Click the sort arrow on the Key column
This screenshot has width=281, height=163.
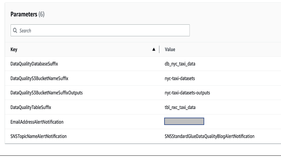click(154, 50)
